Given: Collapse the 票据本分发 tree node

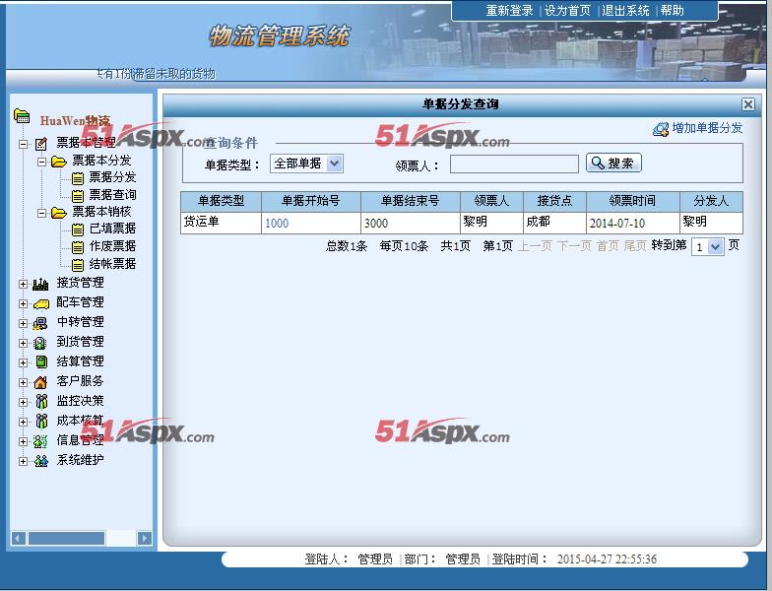Looking at the screenshot, I should tap(41, 162).
